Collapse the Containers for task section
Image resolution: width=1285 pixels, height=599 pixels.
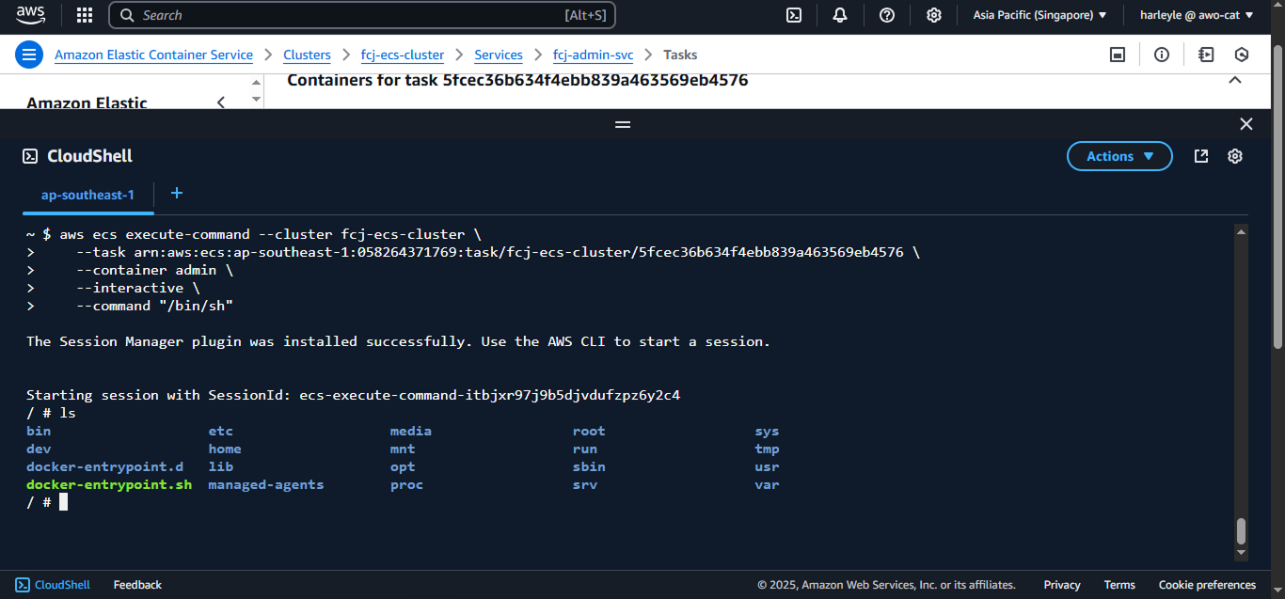pyautogui.click(x=1235, y=81)
